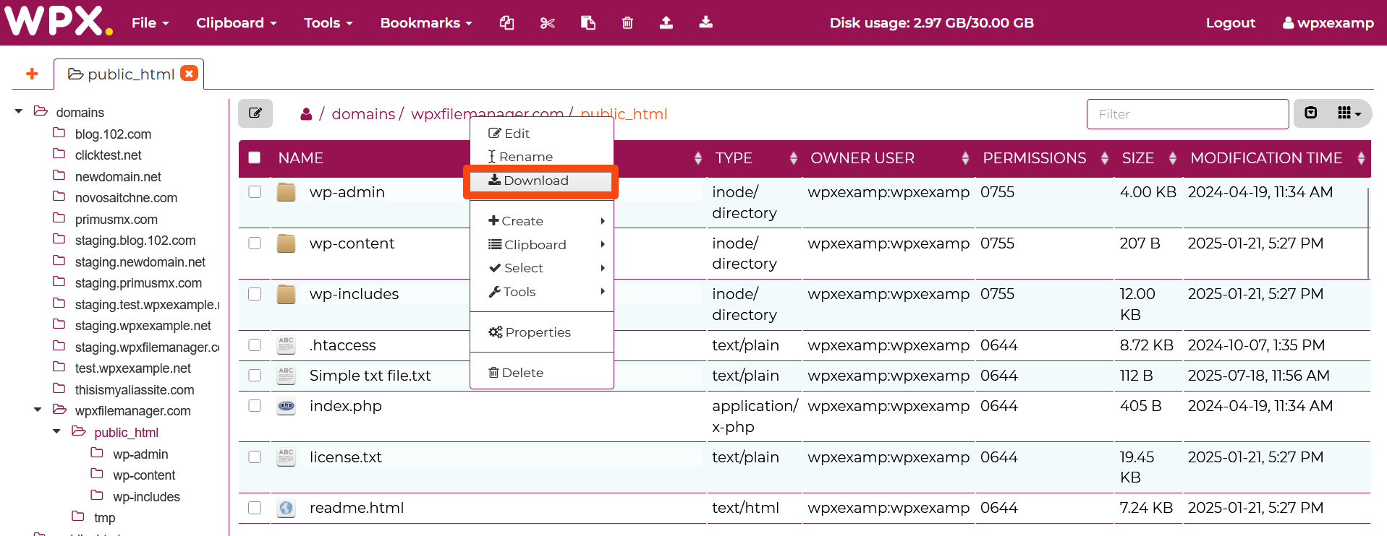1387x536 pixels.
Task: Check the wp-includes row checkbox
Action: point(255,294)
